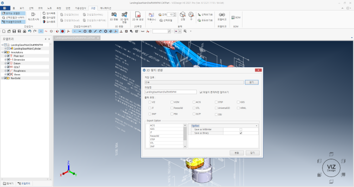The width and height of the screenshot is (354, 187).
Task: Click the Redo toolbar icon
Action: [x=35, y=31]
